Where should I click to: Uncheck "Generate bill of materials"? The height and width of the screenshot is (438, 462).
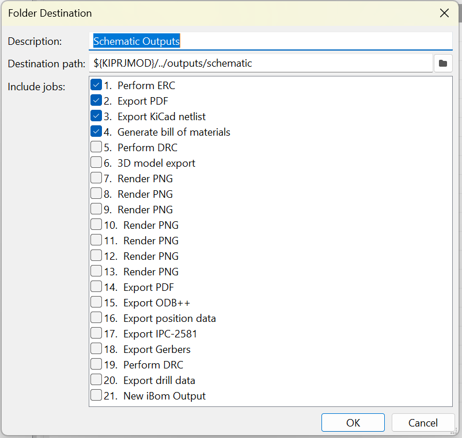pyautogui.click(x=96, y=131)
